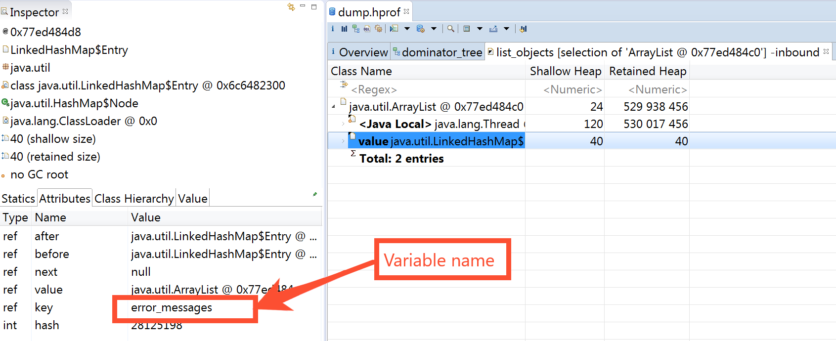Click LinkedHashMap$Entry class name in Inspector
The height and width of the screenshot is (341, 836).
tap(69, 49)
